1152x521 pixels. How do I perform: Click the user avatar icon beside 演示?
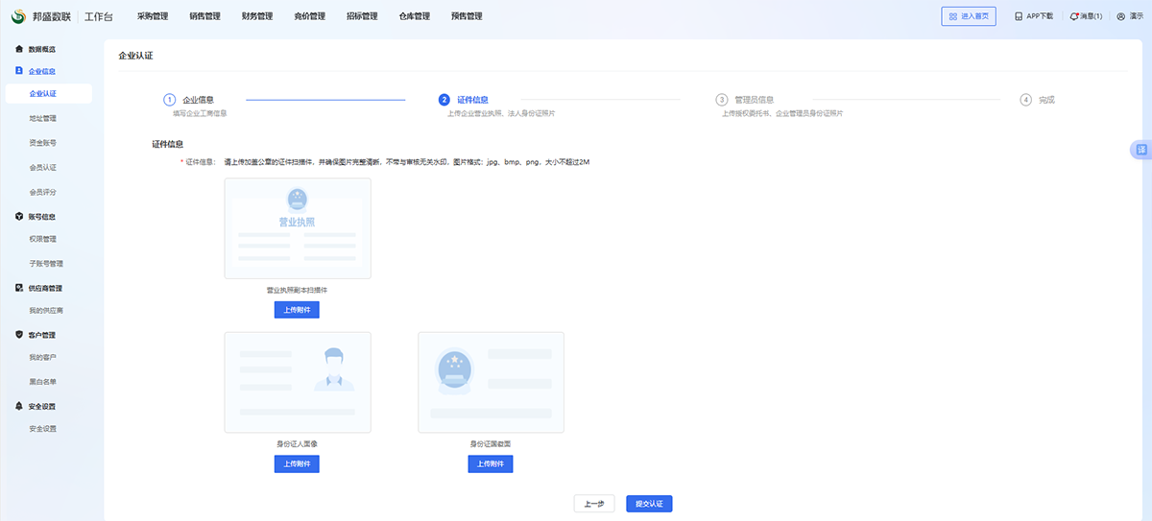(x=1121, y=16)
